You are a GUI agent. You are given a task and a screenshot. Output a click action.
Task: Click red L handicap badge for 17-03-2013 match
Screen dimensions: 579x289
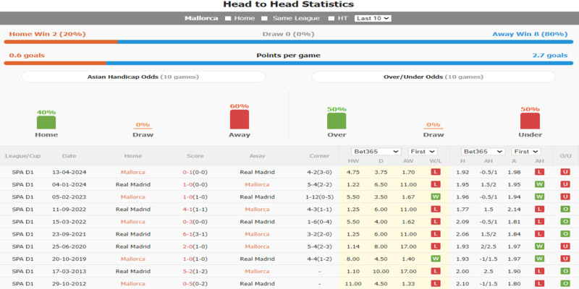pyautogui.click(x=538, y=270)
